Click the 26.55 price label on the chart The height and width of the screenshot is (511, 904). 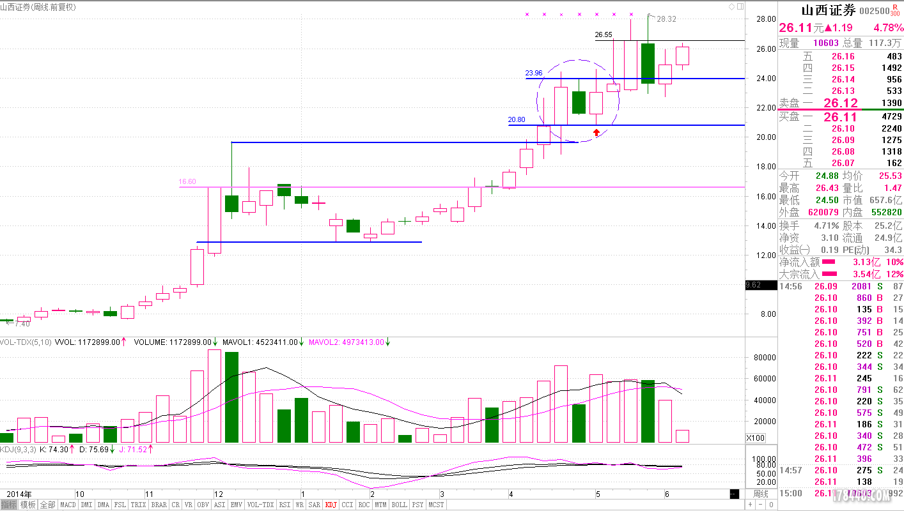point(604,34)
